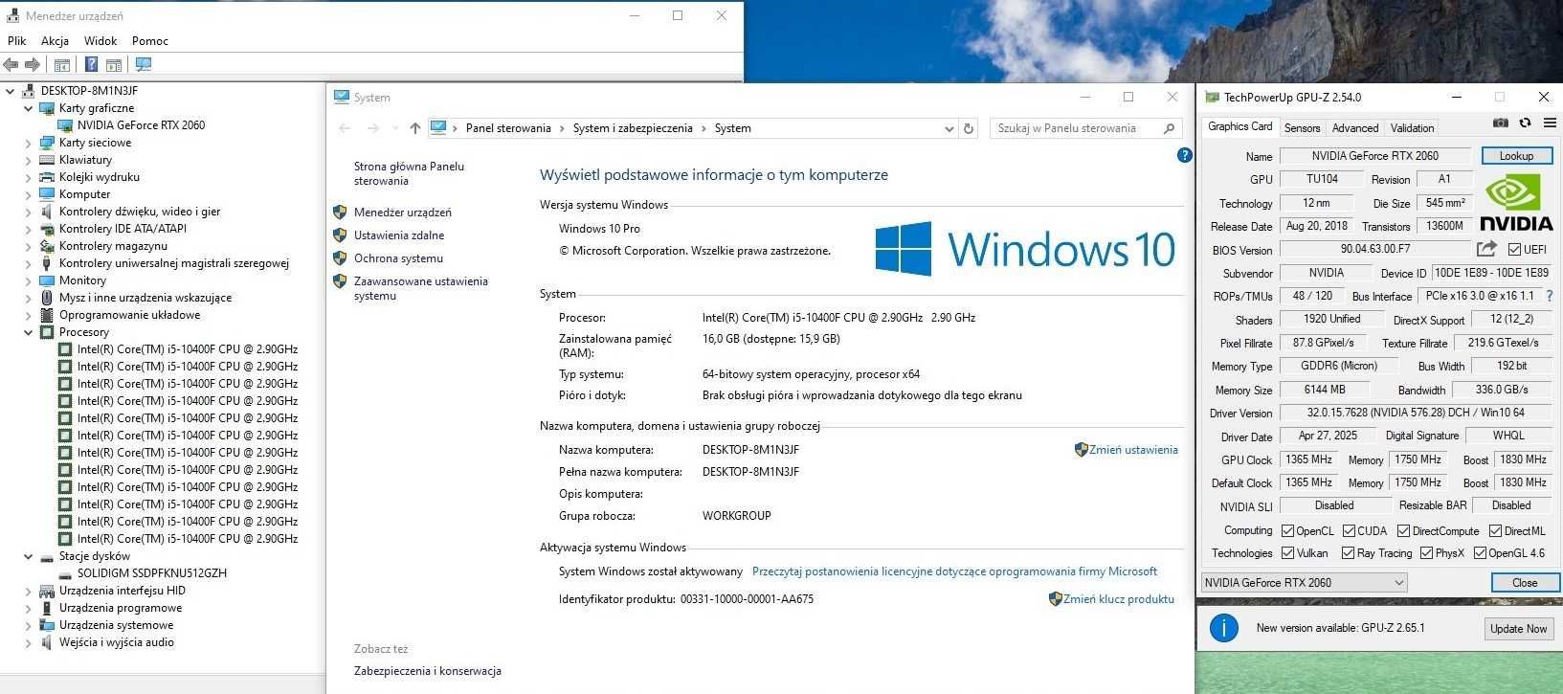Toggle the Vulkan checkbox
Viewport: 1563px width, 694px height.
[1287, 553]
